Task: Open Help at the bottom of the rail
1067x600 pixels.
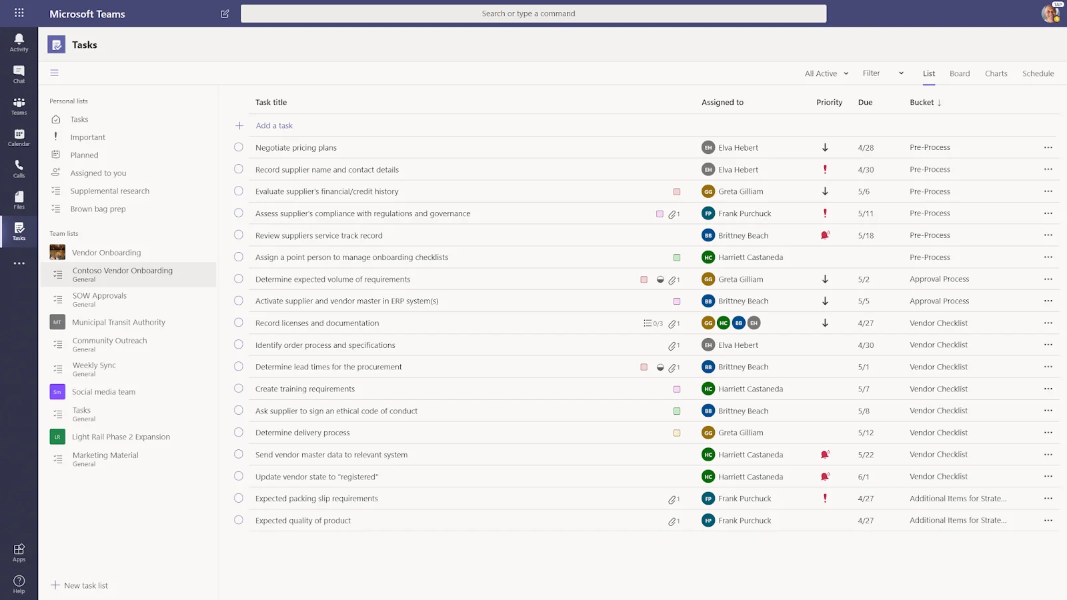Action: coord(19,584)
